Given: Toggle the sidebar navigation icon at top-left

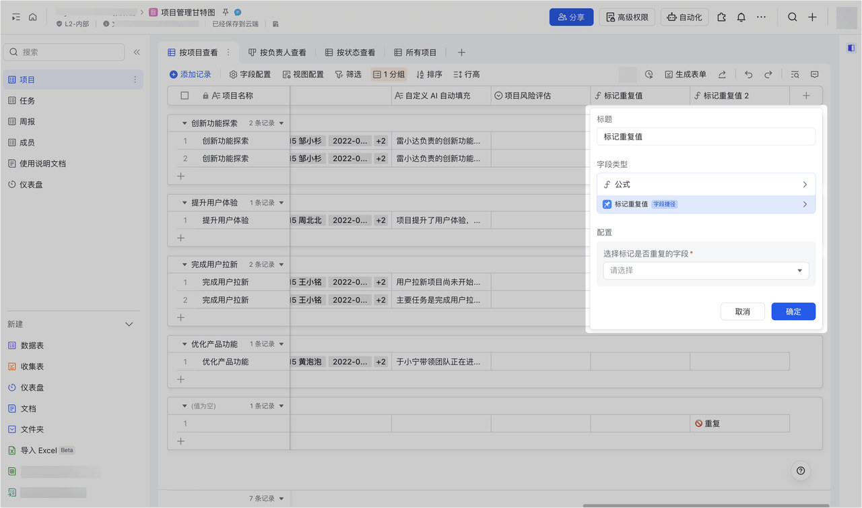Looking at the screenshot, I should click(x=16, y=17).
